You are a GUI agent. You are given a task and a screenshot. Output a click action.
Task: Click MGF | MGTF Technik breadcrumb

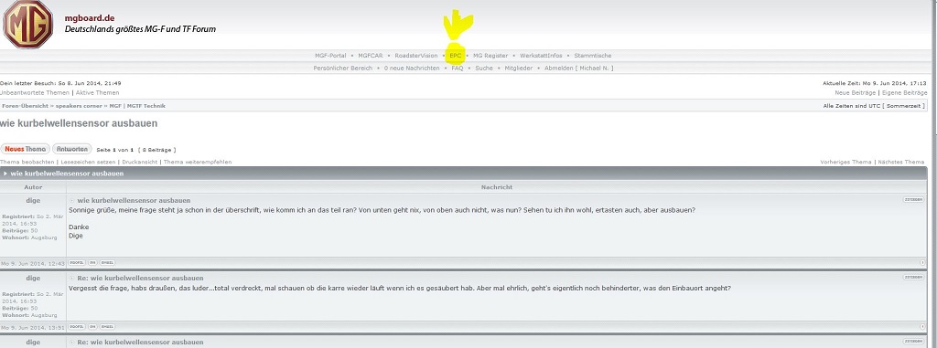137,106
